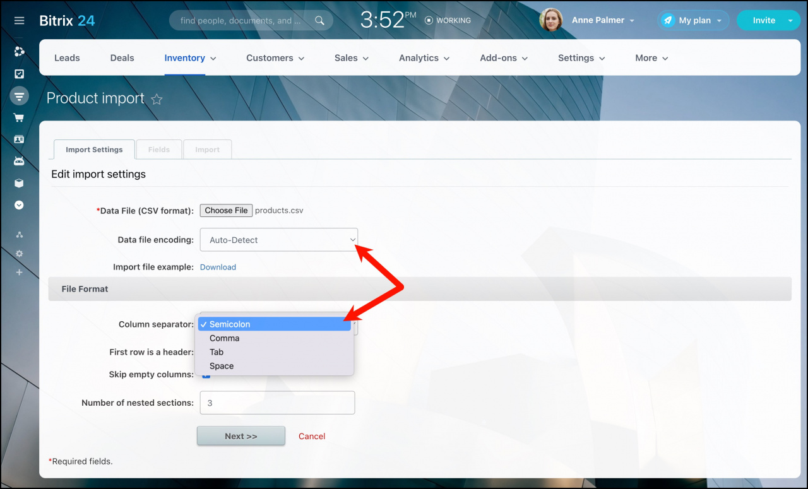Open the sitemap sidebar icon
Image resolution: width=808 pixels, height=489 pixels.
19,235
